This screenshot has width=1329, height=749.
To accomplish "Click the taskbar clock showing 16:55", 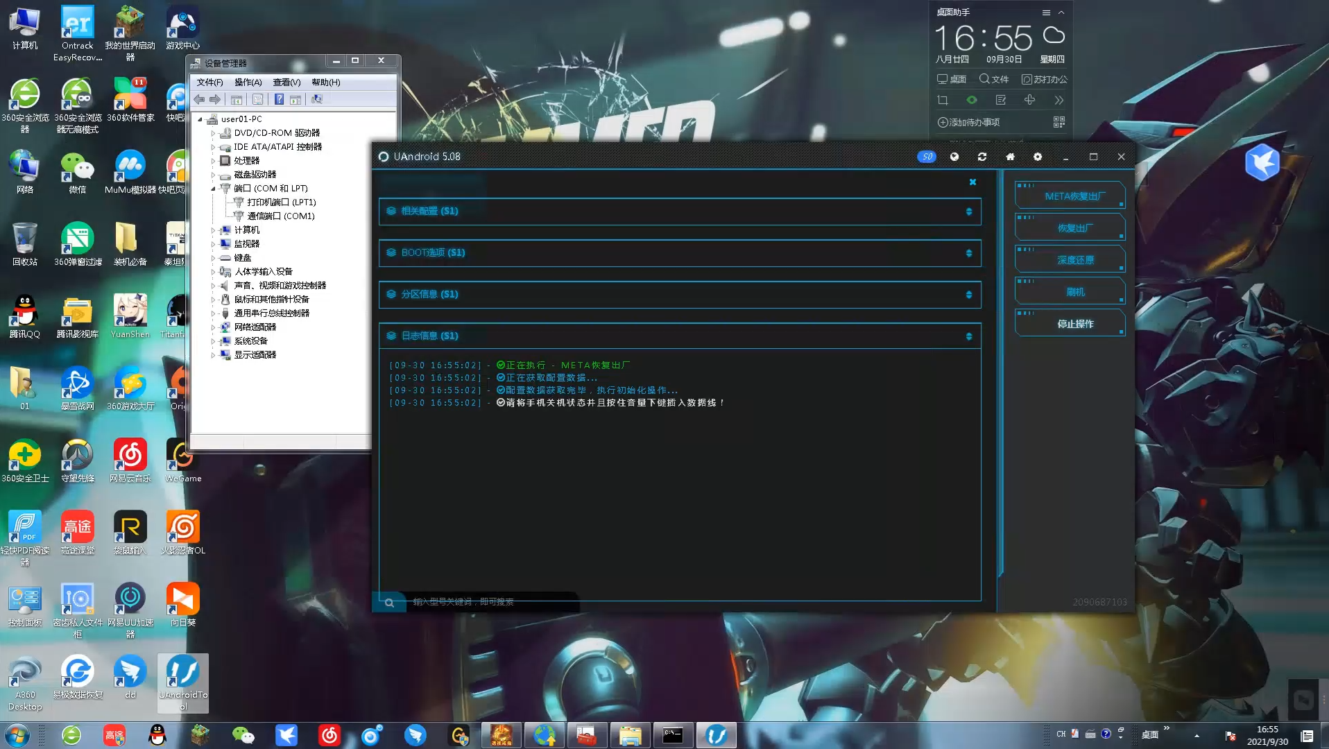I will coord(1267,735).
